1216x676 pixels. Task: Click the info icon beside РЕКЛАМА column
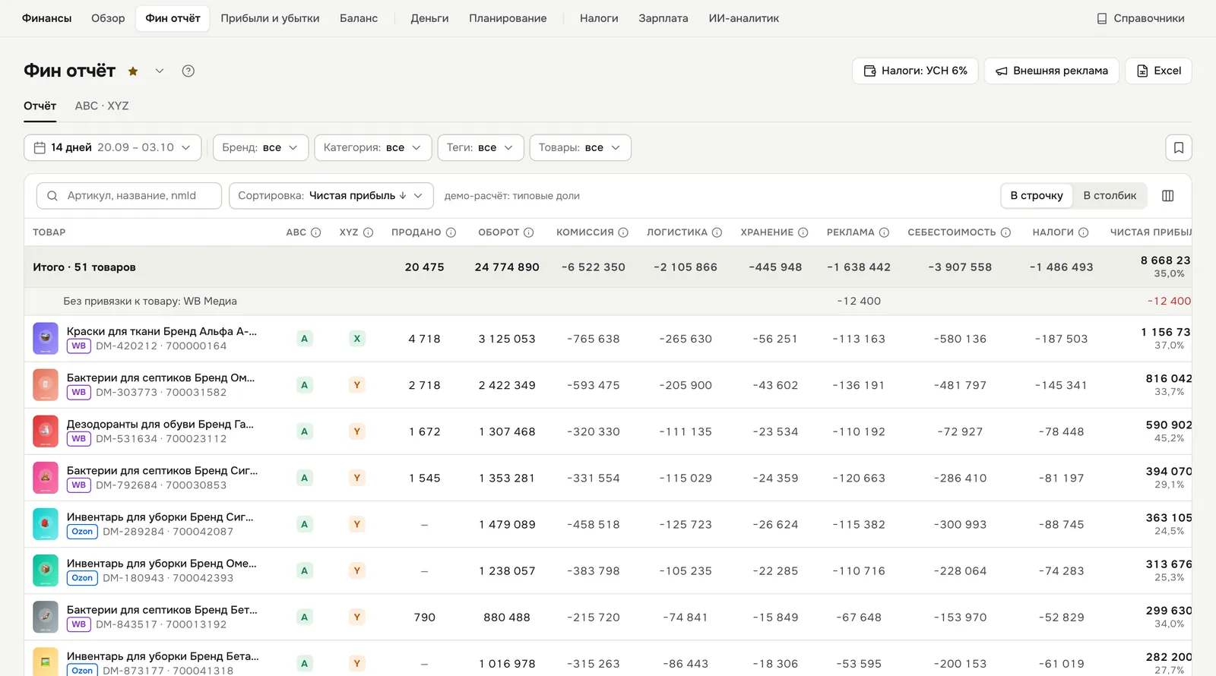(884, 232)
